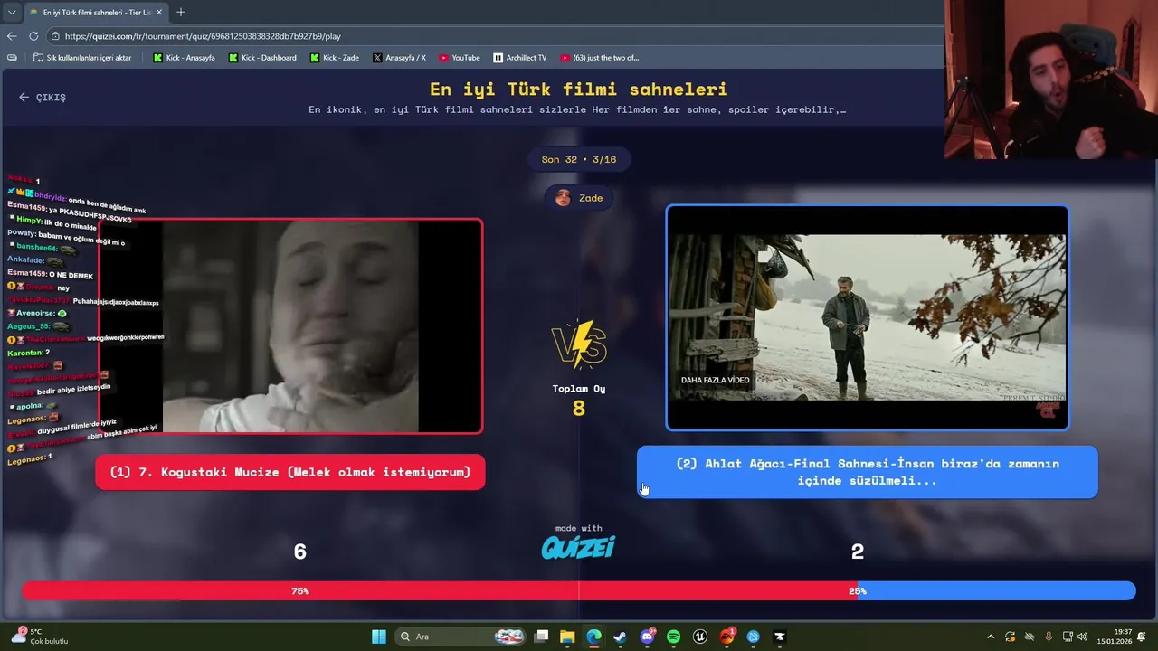
Task: Click the blue 25% vote bar
Action: coord(996,590)
